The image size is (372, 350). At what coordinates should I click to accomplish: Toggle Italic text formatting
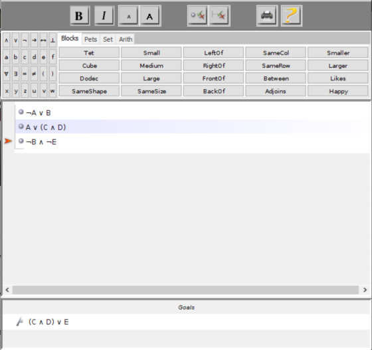tap(104, 16)
